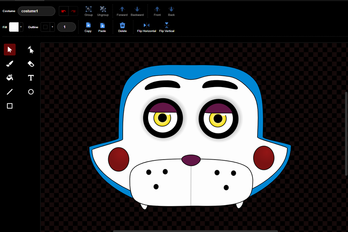
Task: Select the right eye pupil
Action: (218, 119)
